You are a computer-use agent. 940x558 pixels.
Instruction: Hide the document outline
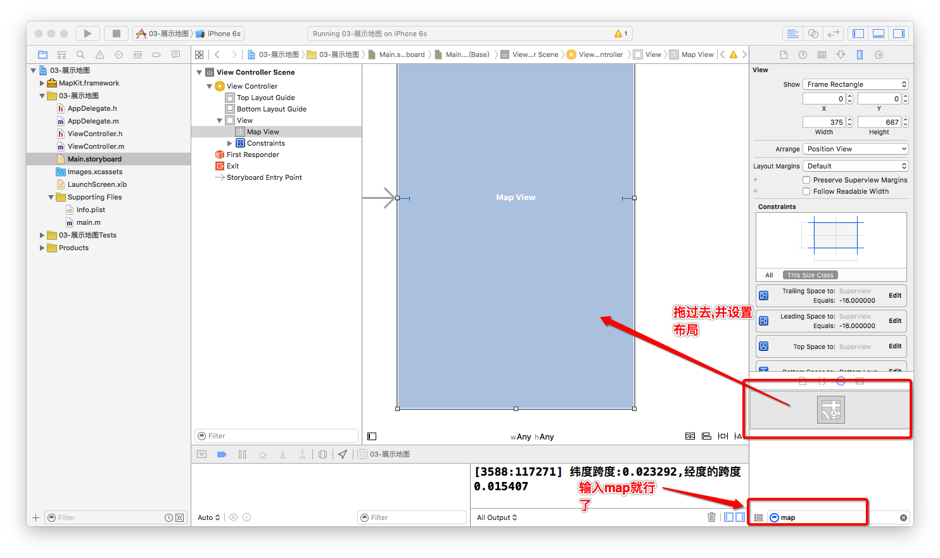pos(372,436)
